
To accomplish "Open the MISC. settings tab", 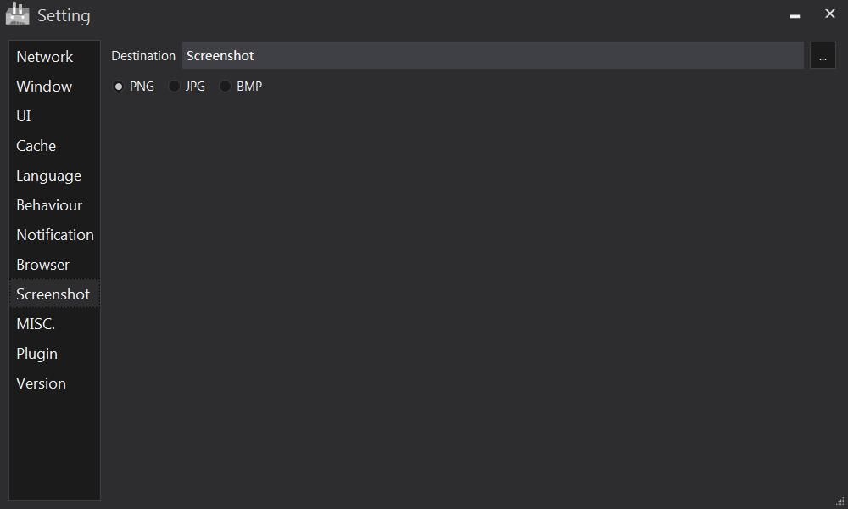I will (x=54, y=323).
